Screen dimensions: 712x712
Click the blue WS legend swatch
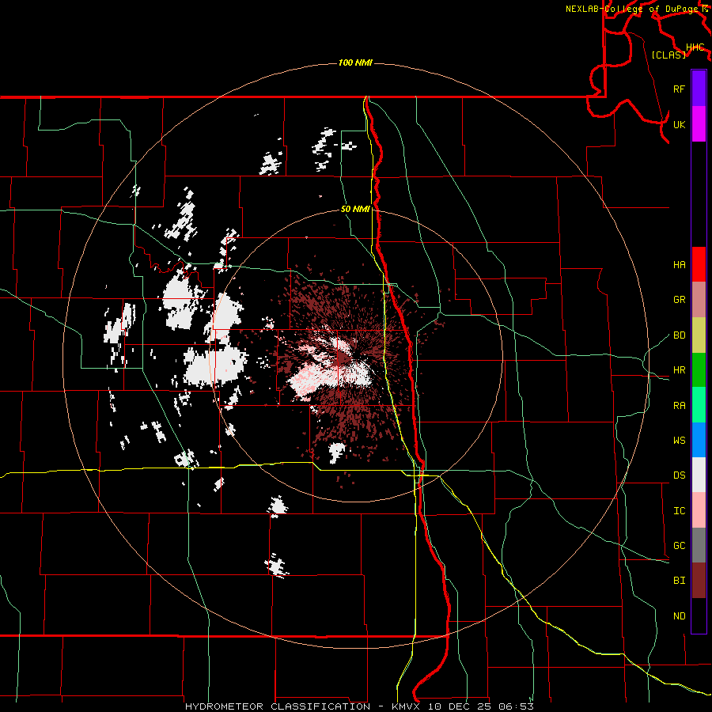(x=699, y=440)
